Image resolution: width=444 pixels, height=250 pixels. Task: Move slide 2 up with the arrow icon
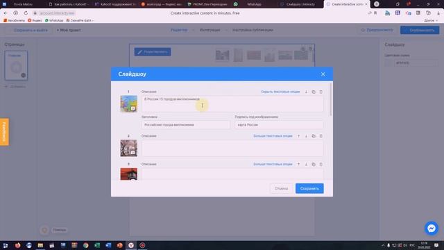point(298,136)
